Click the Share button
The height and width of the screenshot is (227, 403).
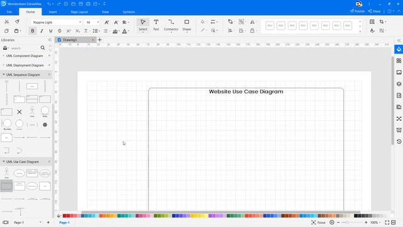click(374, 11)
